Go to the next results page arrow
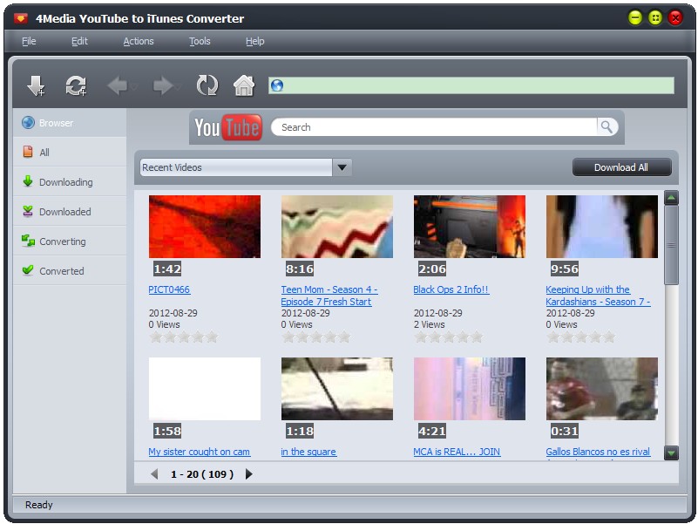This screenshot has width=698, height=524. [249, 474]
